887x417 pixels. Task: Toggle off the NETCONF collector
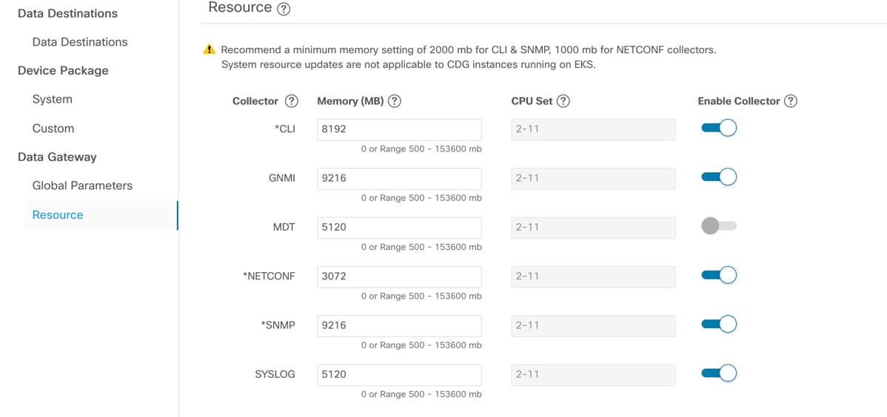(x=719, y=276)
